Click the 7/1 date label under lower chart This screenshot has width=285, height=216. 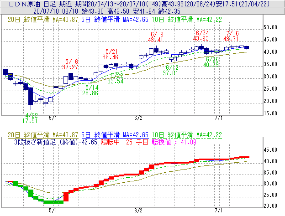219,211
